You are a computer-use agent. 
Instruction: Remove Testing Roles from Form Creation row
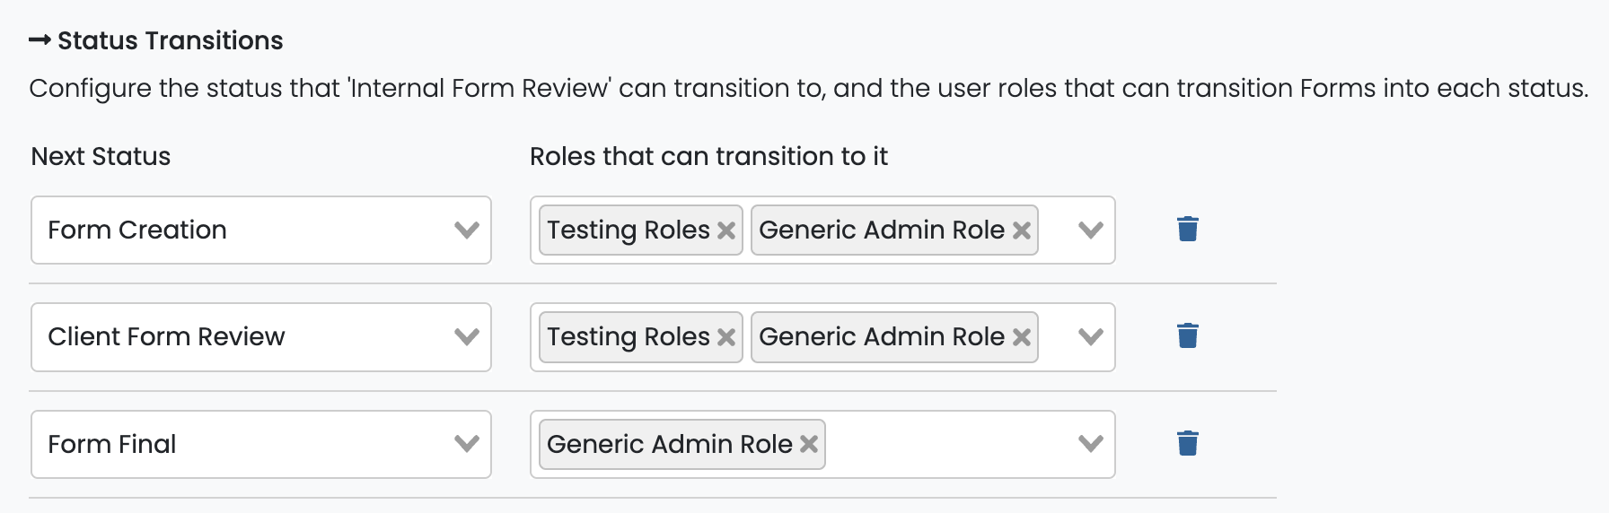[726, 230]
